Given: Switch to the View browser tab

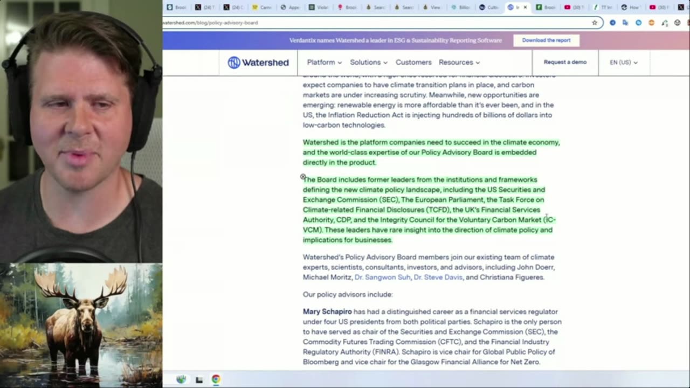Looking at the screenshot, I should pos(433,8).
